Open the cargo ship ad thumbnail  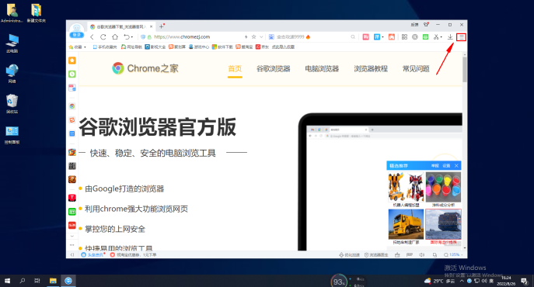(x=443, y=224)
